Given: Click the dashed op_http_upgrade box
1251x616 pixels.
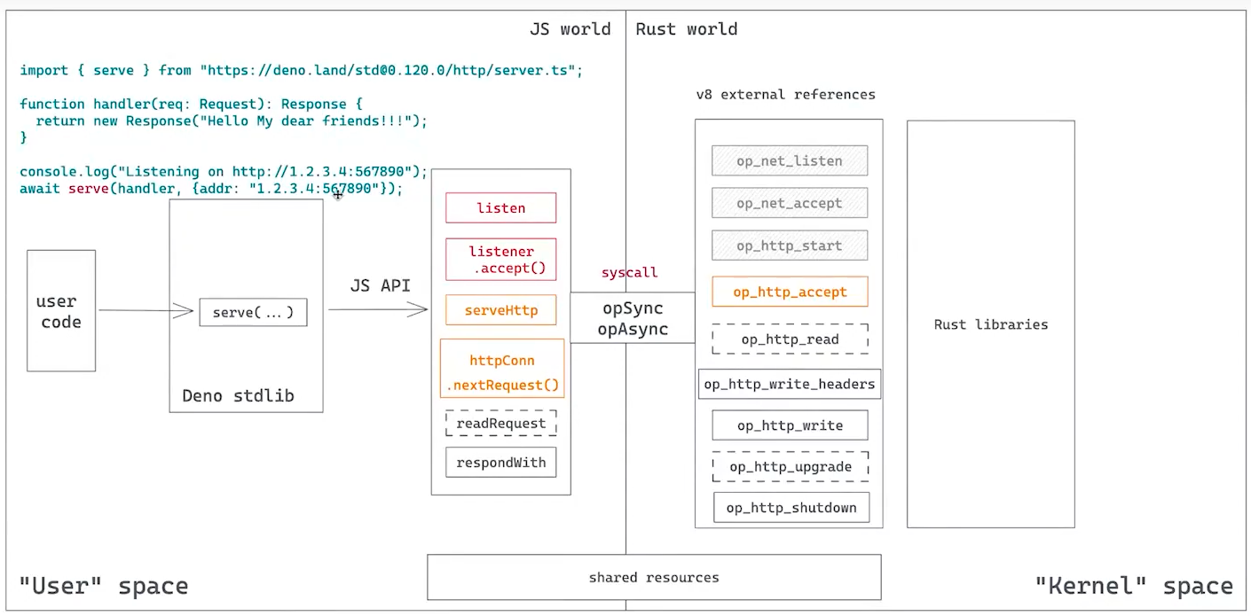Looking at the screenshot, I should (x=789, y=466).
